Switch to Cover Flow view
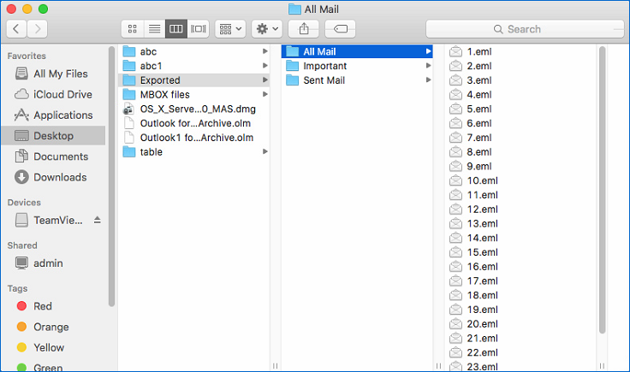 (199, 29)
